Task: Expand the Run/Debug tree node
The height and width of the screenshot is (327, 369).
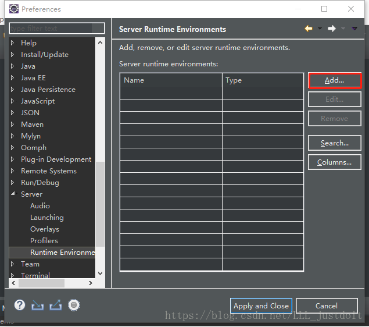Action: click(x=12, y=183)
